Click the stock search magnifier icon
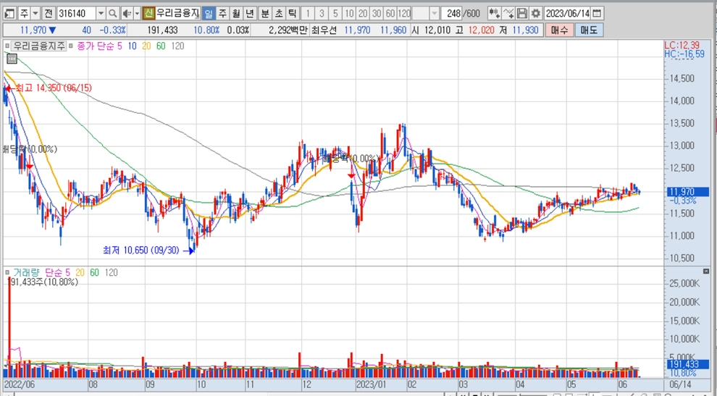The height and width of the screenshot is (396, 717). (x=113, y=13)
